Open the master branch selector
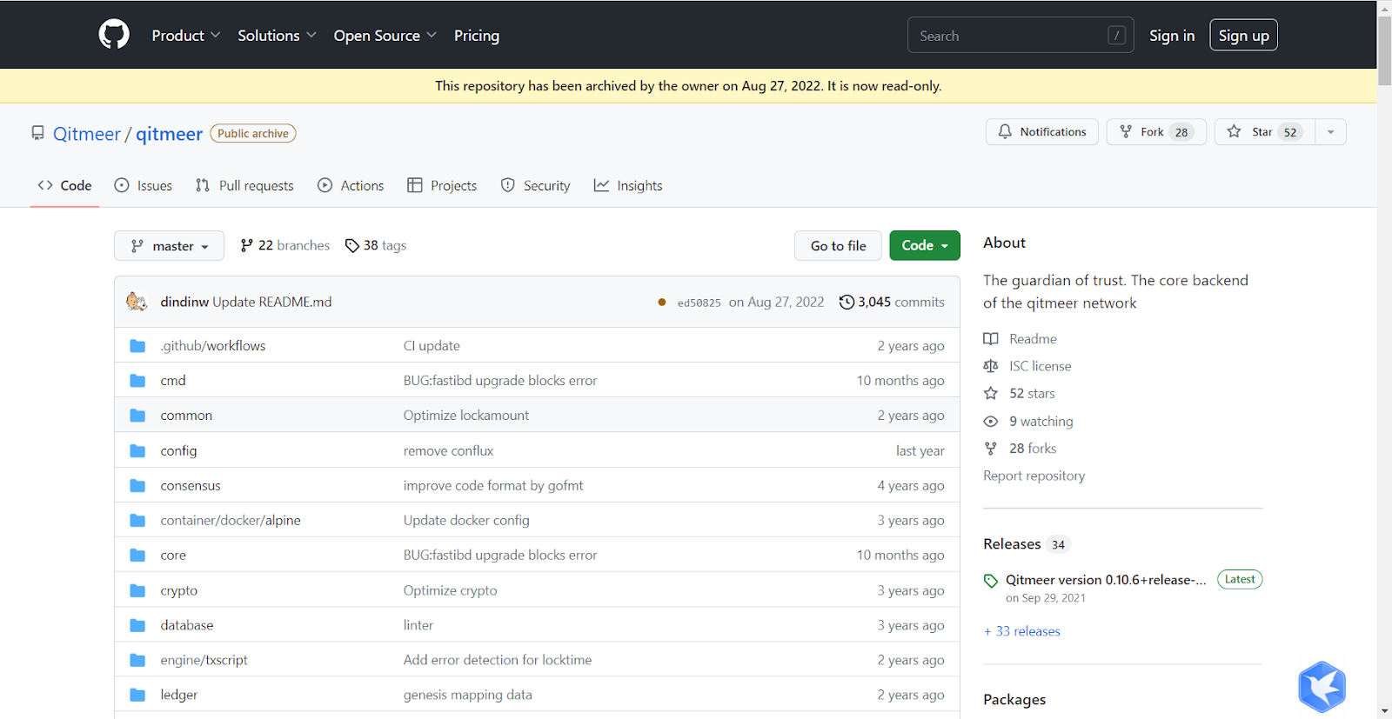Image resolution: width=1392 pixels, height=719 pixels. [x=169, y=246]
